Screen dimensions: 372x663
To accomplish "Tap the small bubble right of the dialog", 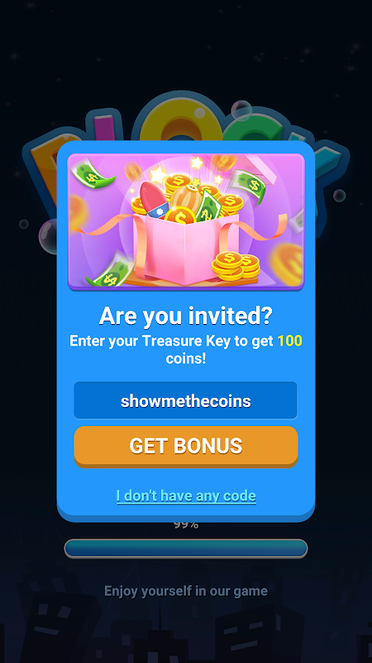I will (339, 196).
